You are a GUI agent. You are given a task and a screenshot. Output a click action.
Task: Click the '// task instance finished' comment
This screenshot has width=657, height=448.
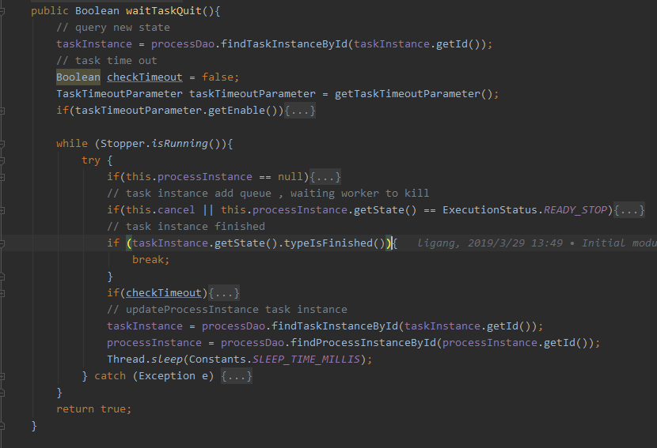click(x=186, y=226)
